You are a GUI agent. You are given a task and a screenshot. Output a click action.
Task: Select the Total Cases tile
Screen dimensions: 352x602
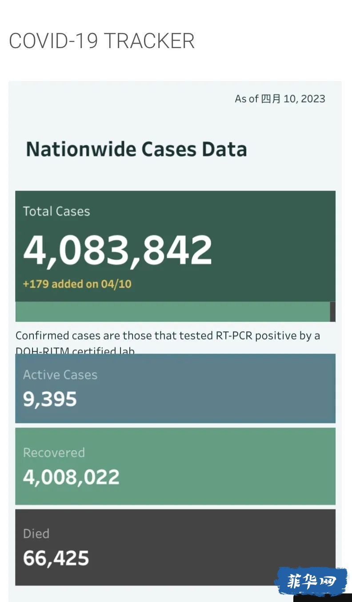175,246
